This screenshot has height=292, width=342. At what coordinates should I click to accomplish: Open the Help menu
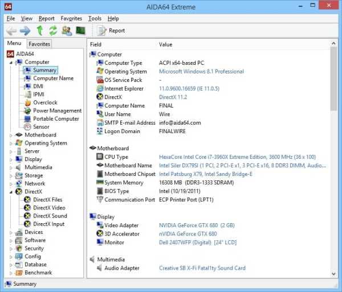click(113, 19)
